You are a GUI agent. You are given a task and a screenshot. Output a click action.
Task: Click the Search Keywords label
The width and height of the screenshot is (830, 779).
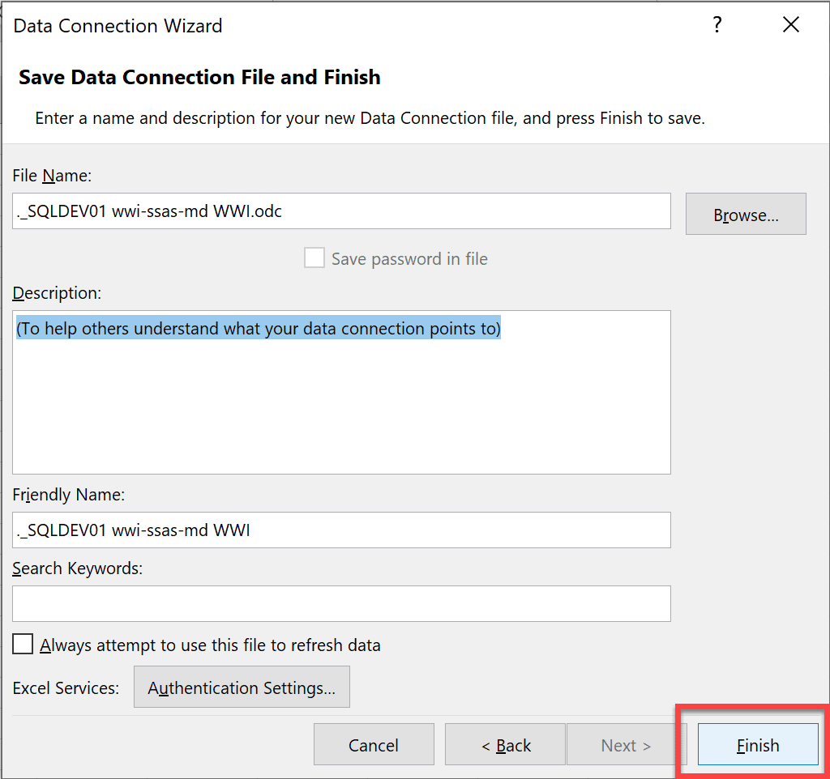pos(77,568)
